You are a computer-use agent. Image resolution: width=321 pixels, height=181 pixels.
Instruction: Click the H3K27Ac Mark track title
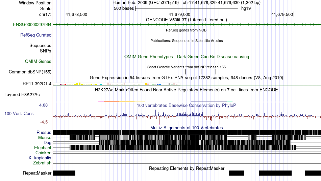(x=187, y=90)
